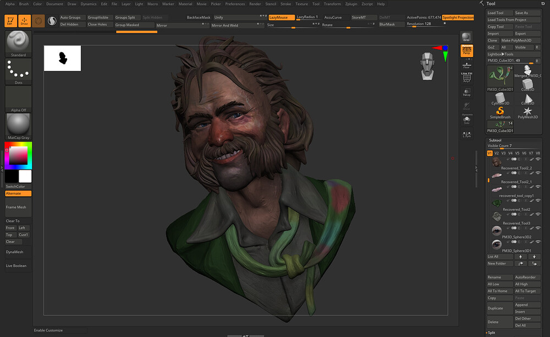Select the Cylinder3D tool
The width and height of the screenshot is (550, 337).
click(x=500, y=99)
